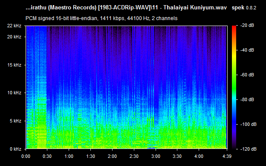The width and height of the screenshot is (266, 166).
Task: Click the -20 dB legend label
Action: 247,26
